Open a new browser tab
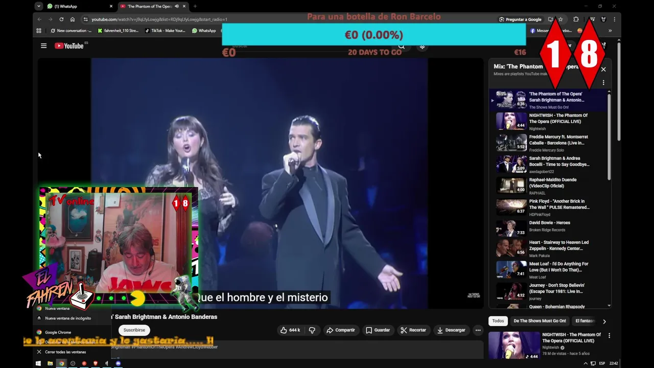The image size is (654, 368). click(x=195, y=6)
